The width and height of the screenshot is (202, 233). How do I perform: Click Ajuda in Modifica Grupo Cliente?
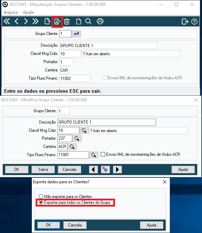point(183,170)
